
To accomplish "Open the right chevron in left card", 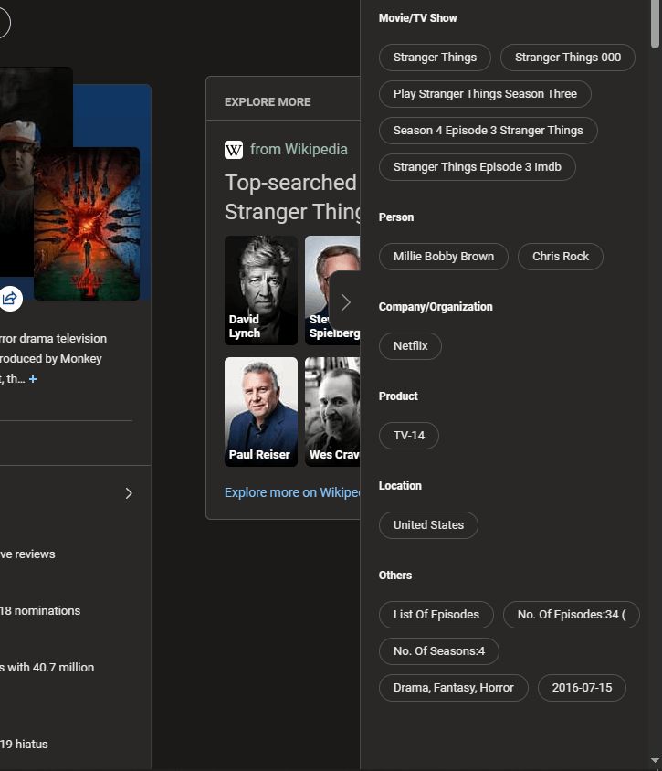I will [x=129, y=493].
